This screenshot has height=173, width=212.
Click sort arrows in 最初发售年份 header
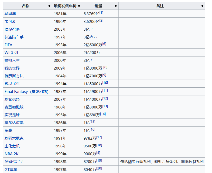[x=79, y=6]
